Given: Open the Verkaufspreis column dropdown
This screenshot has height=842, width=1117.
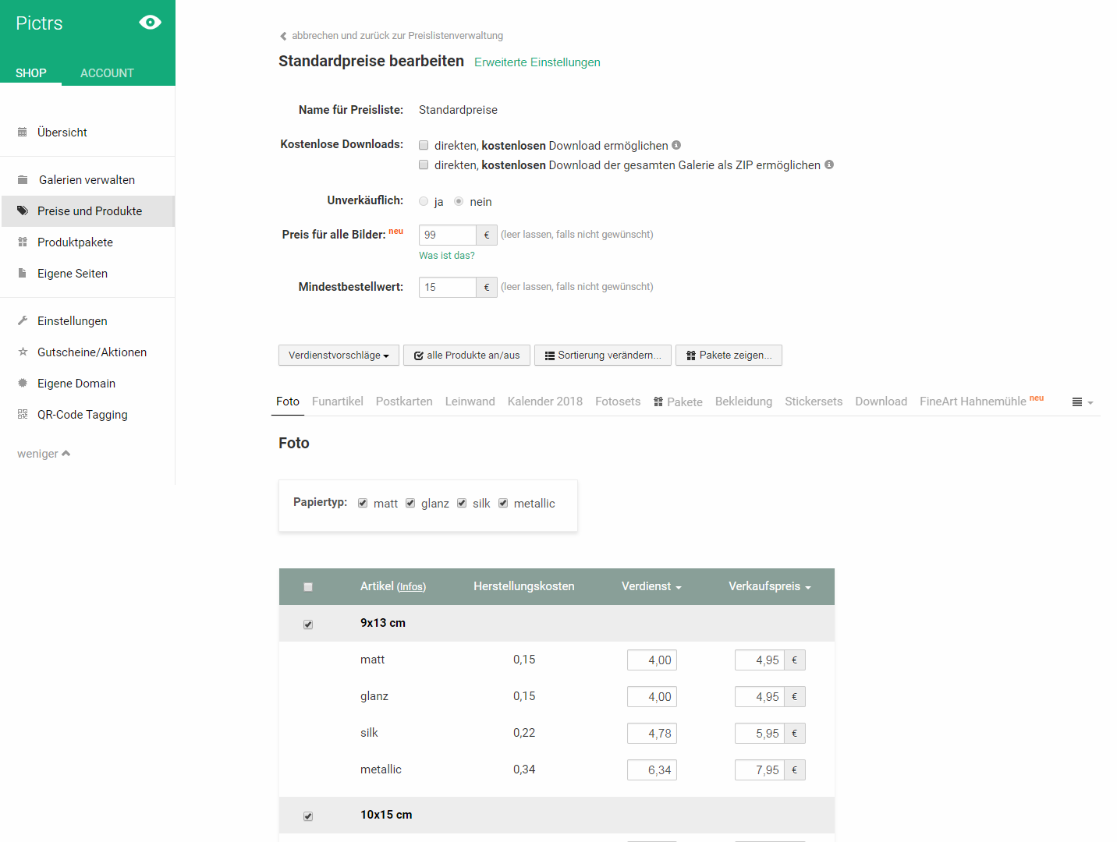Looking at the screenshot, I should pyautogui.click(x=769, y=586).
